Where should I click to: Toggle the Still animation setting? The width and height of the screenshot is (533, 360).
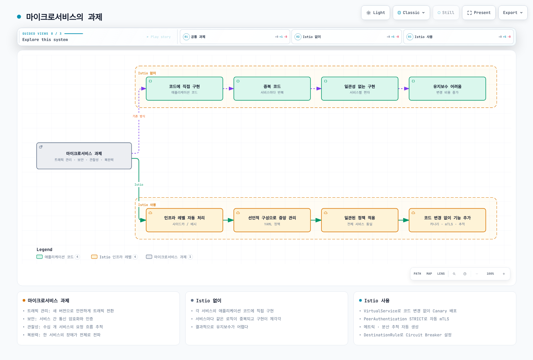tap(446, 13)
